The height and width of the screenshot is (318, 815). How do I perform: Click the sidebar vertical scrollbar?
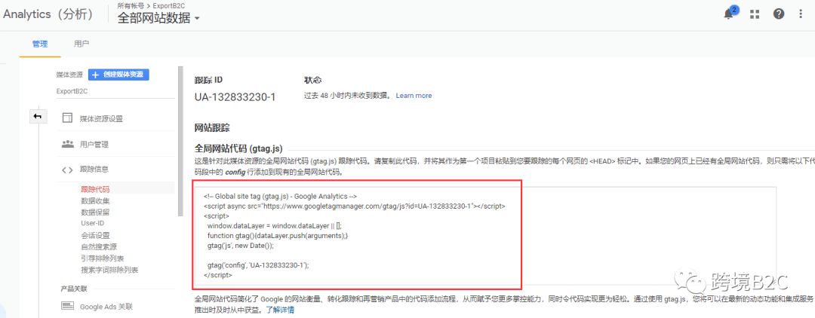180,140
